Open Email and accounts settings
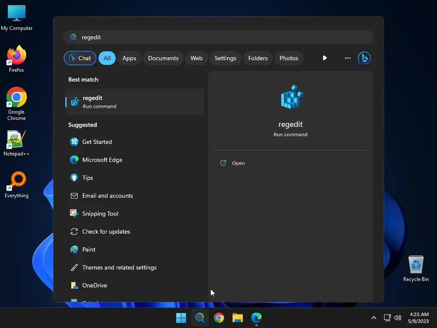The height and width of the screenshot is (328, 437). coord(135,196)
